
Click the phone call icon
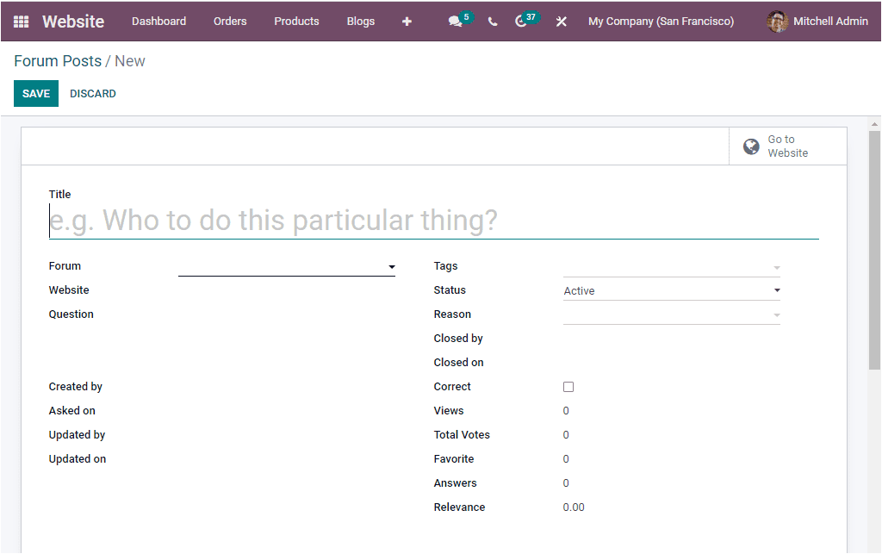click(492, 21)
